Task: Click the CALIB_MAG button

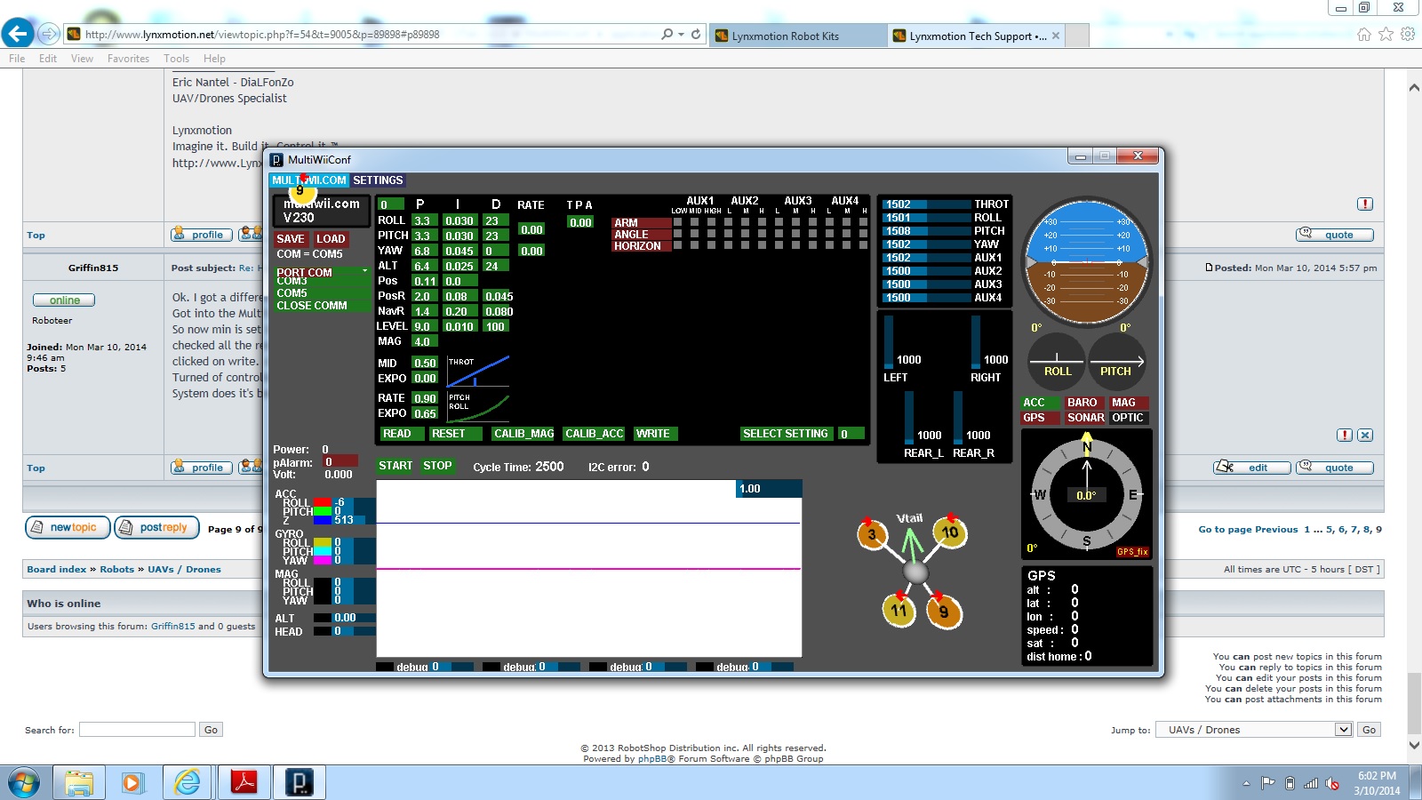Action: tap(523, 434)
